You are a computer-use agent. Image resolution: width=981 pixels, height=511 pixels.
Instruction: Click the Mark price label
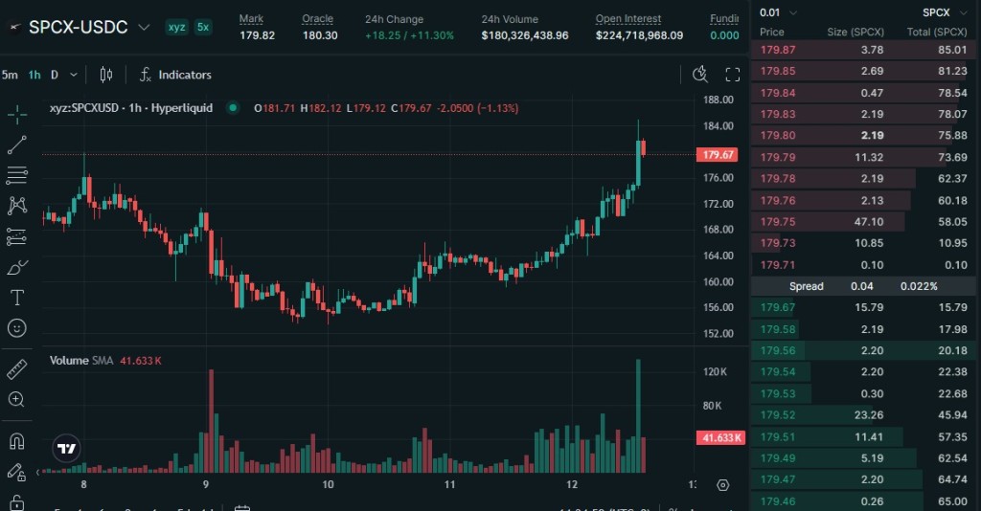coord(251,19)
